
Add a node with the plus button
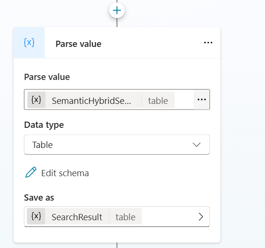tap(117, 11)
